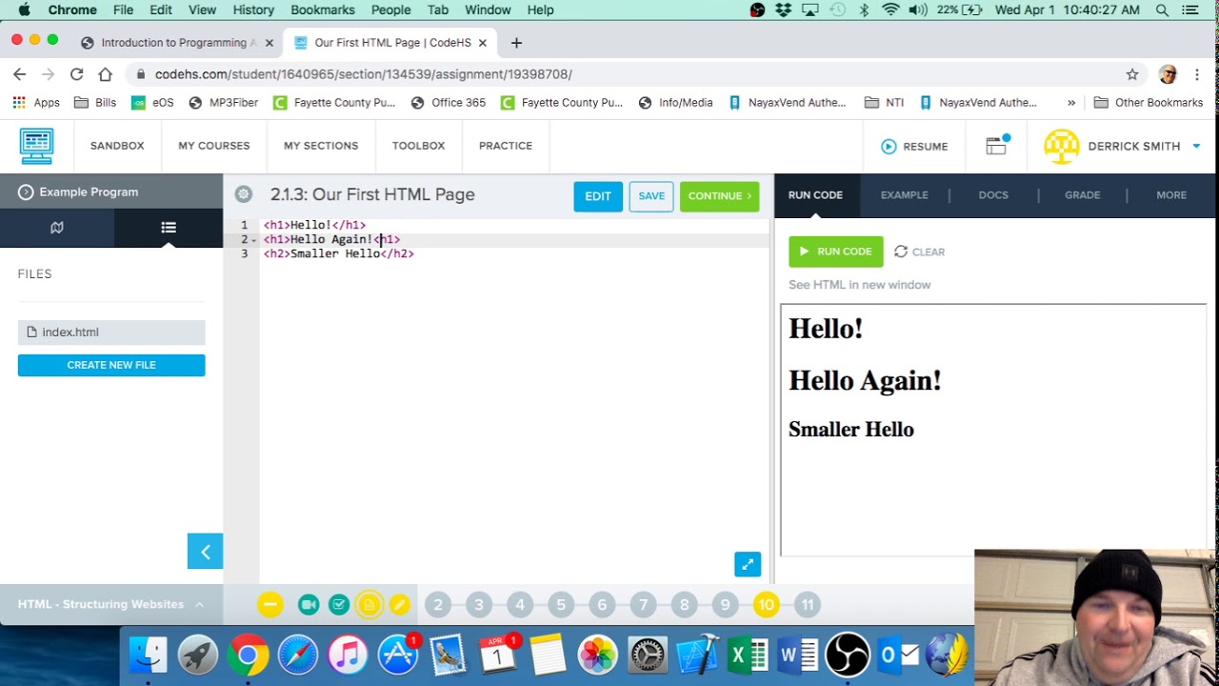This screenshot has width=1219, height=686.
Task: Fold code at line 2 arrow
Action: click(x=254, y=240)
